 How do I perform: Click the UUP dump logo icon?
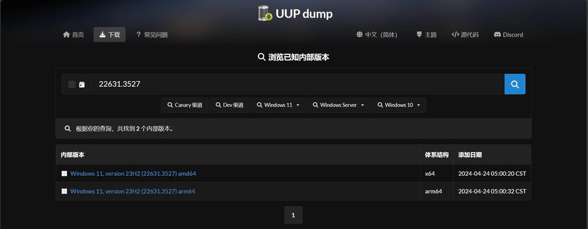tap(265, 13)
